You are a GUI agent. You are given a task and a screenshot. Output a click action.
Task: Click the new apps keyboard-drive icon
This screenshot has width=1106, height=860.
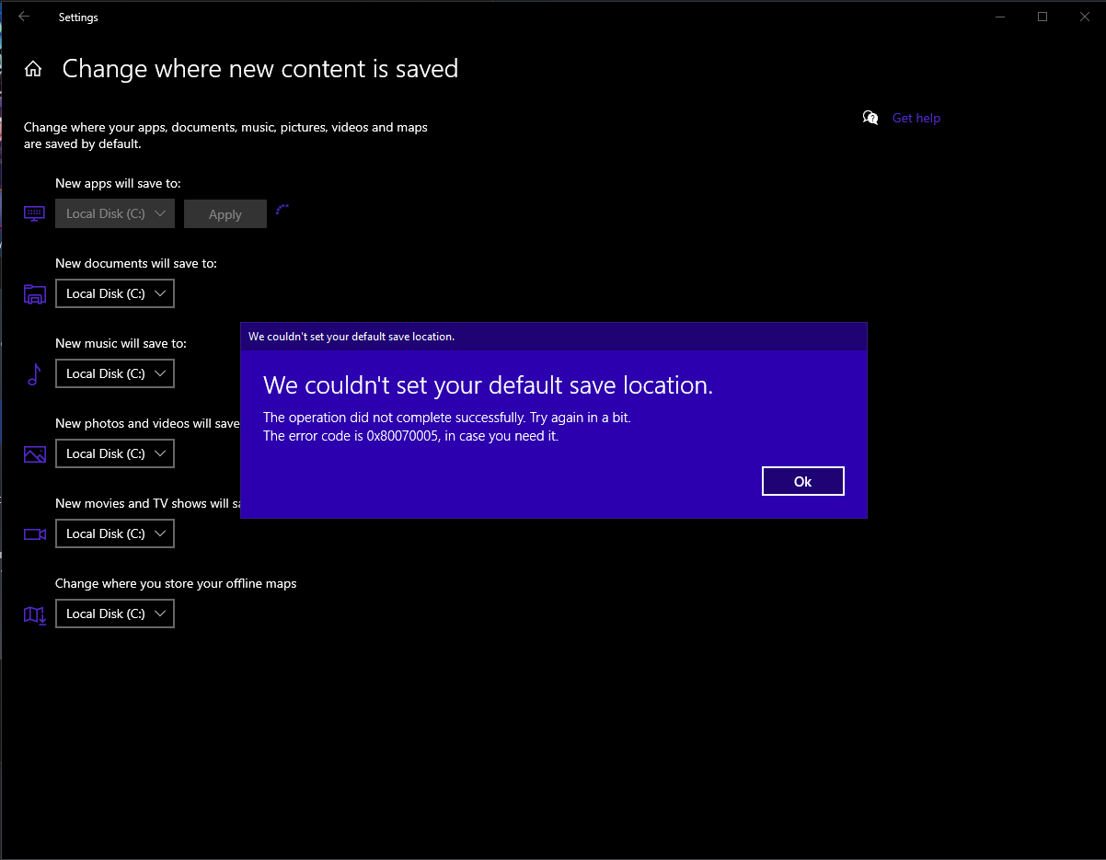tap(34, 213)
